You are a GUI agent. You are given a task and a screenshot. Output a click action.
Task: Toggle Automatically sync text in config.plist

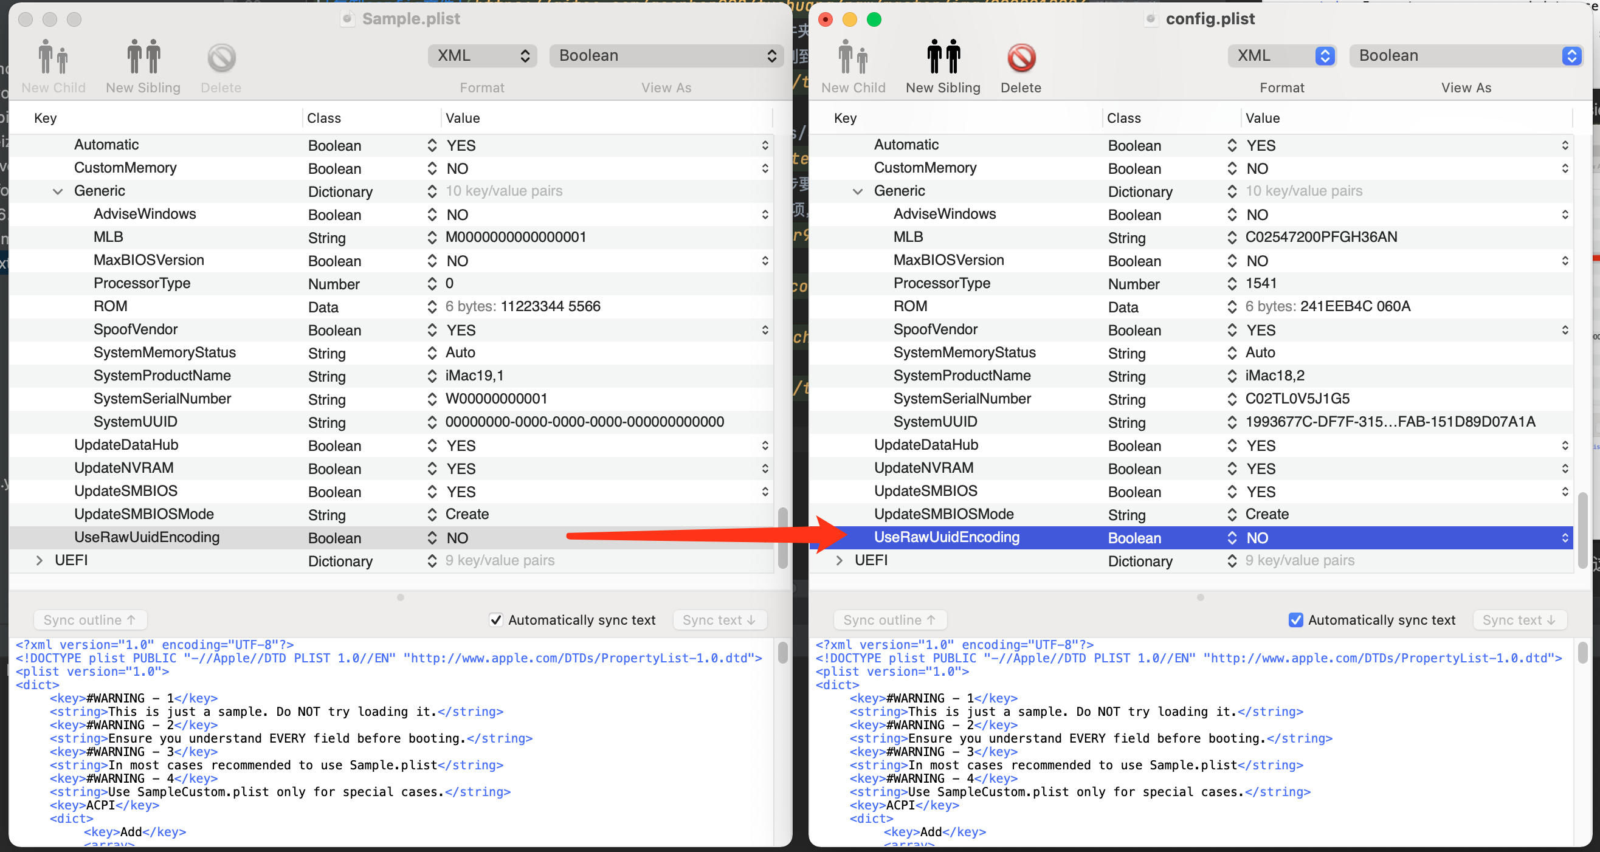coord(1295,620)
